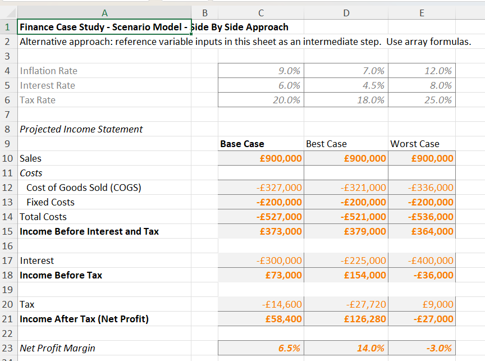Click the Fixed Costs -£200,000 Best Case cell
The width and height of the screenshot is (485, 361).
tap(346, 202)
